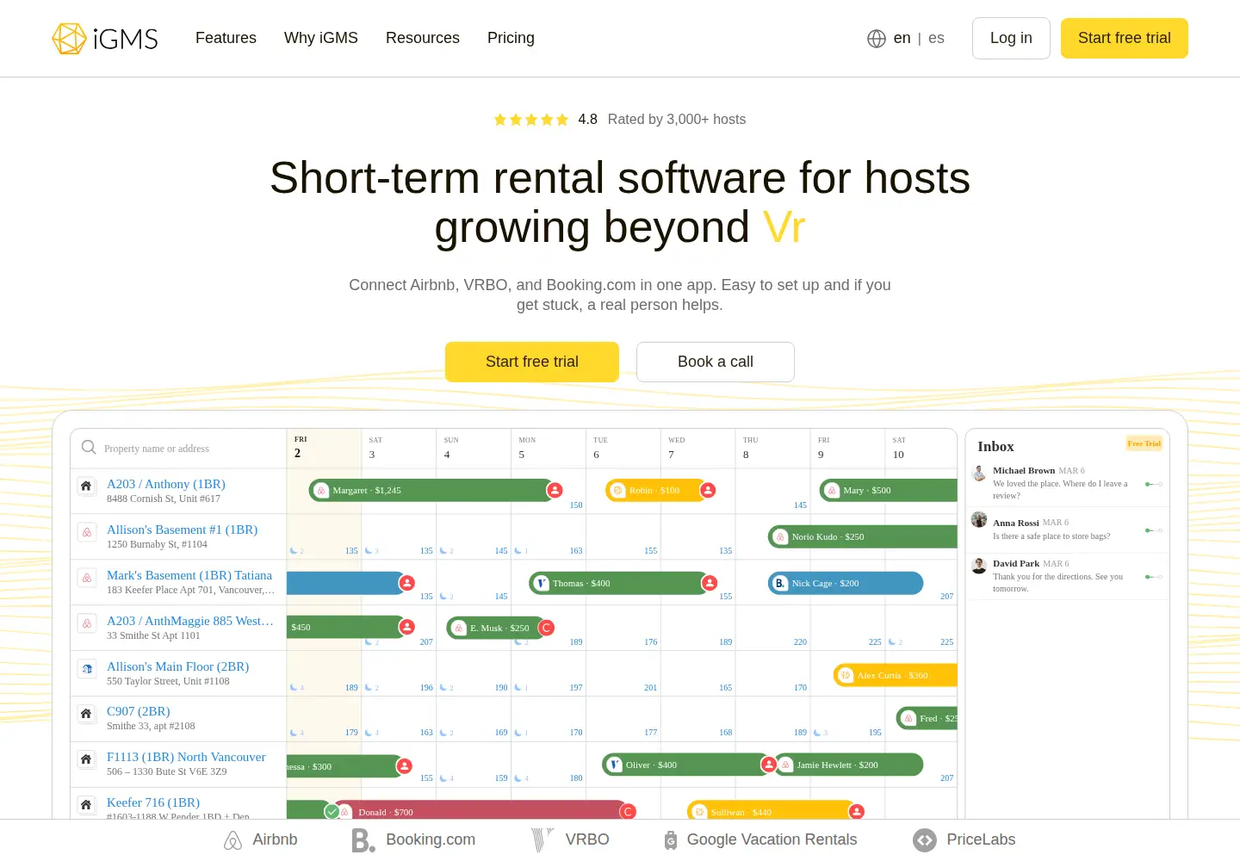Viewport: 1240px width, 861px height.
Task: Click the Free Trial badge in the Inbox
Action: [1144, 443]
